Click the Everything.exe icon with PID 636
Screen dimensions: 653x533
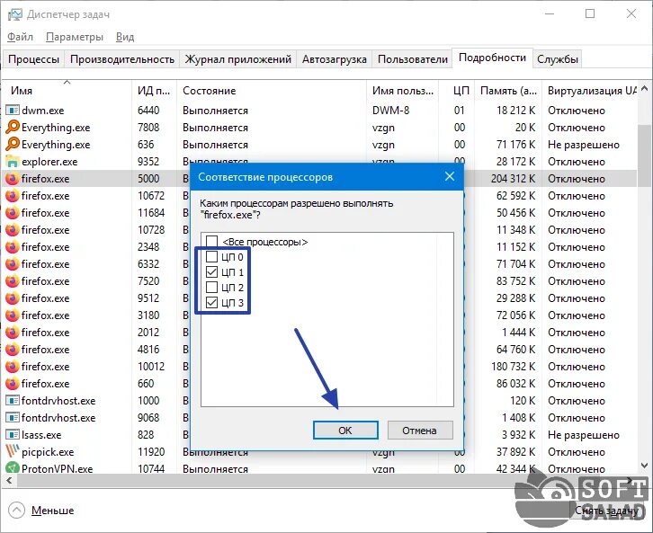[13, 144]
